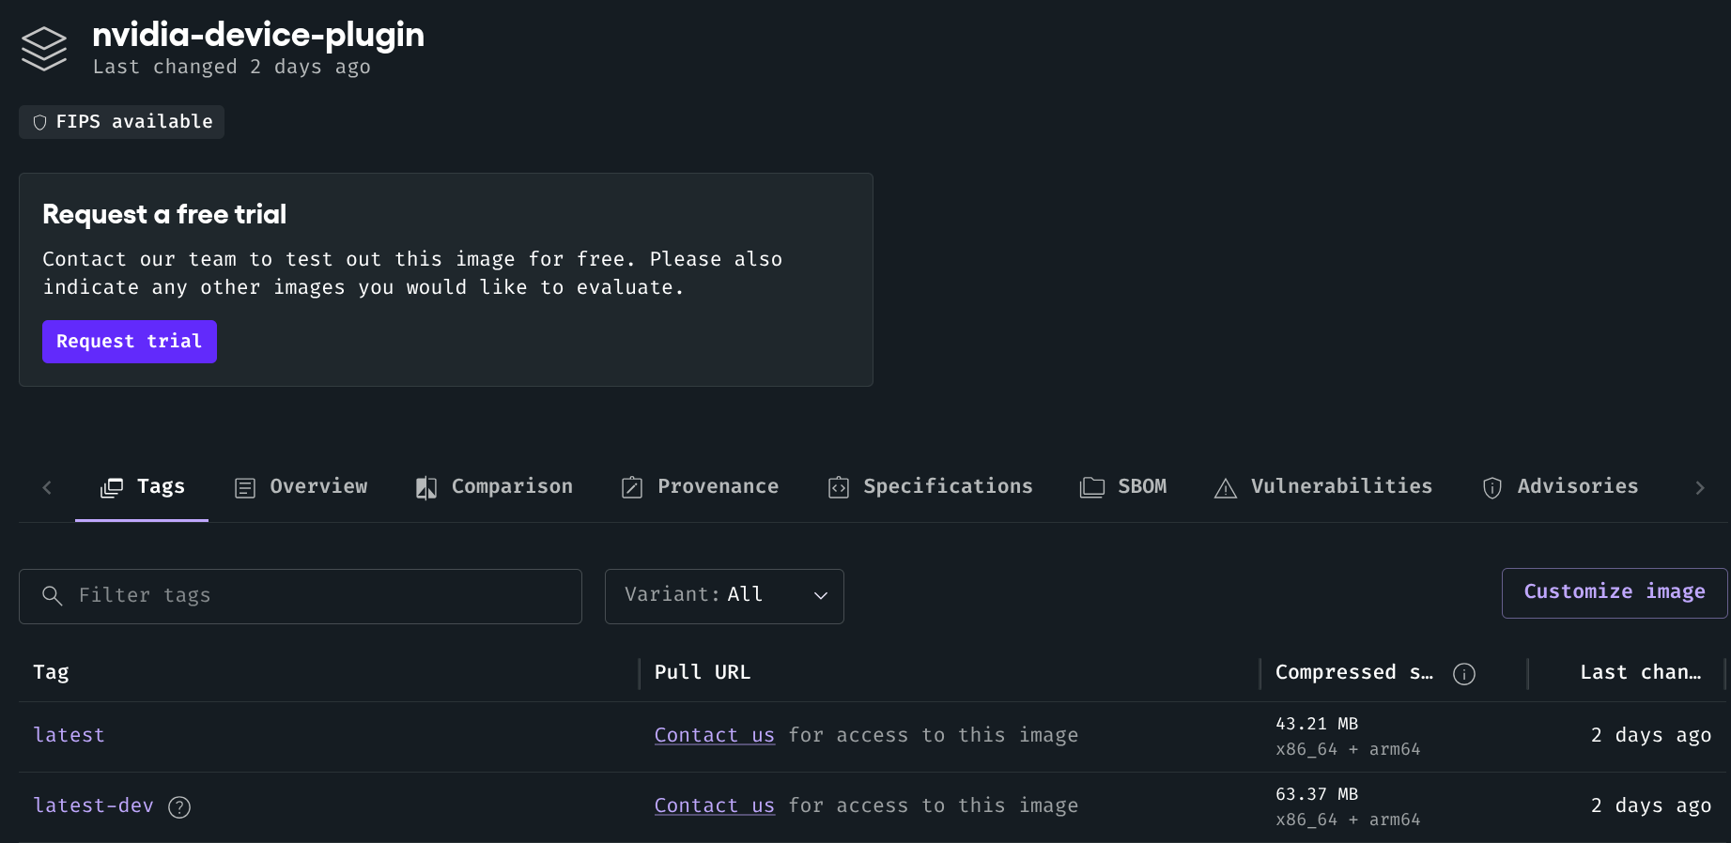Open the Specifications tab

pyautogui.click(x=930, y=487)
